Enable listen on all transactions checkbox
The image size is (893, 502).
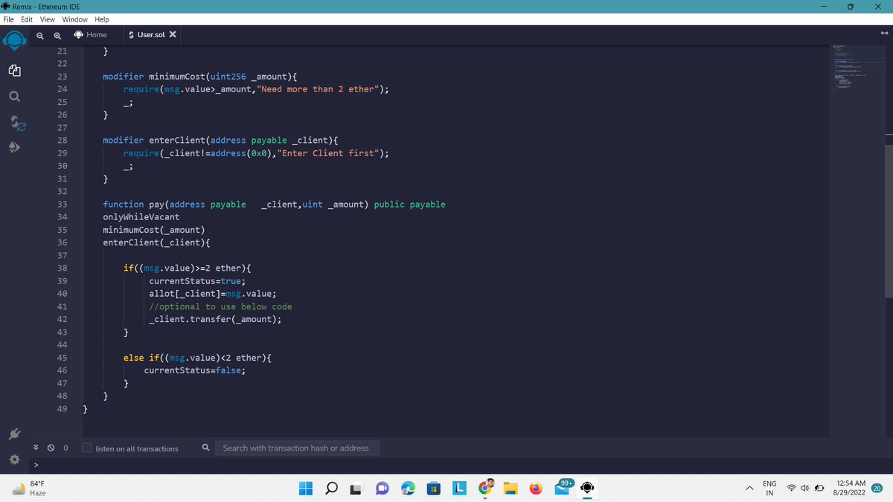pyautogui.click(x=87, y=448)
